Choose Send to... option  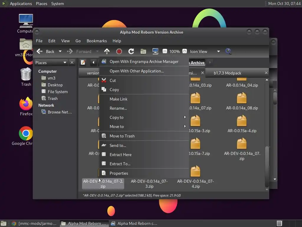click(144, 145)
